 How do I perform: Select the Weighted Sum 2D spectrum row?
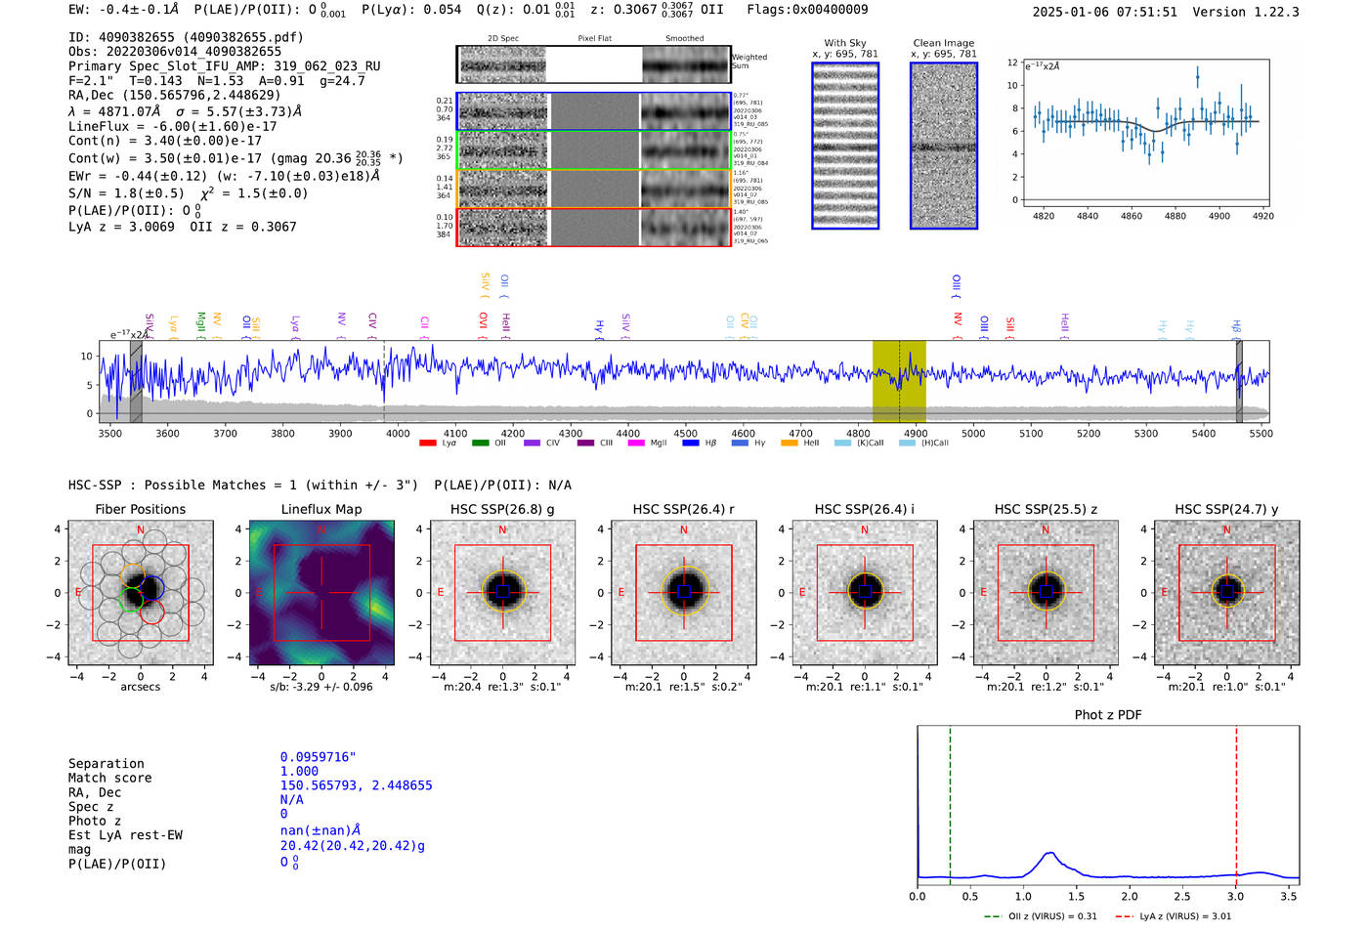pos(593,65)
